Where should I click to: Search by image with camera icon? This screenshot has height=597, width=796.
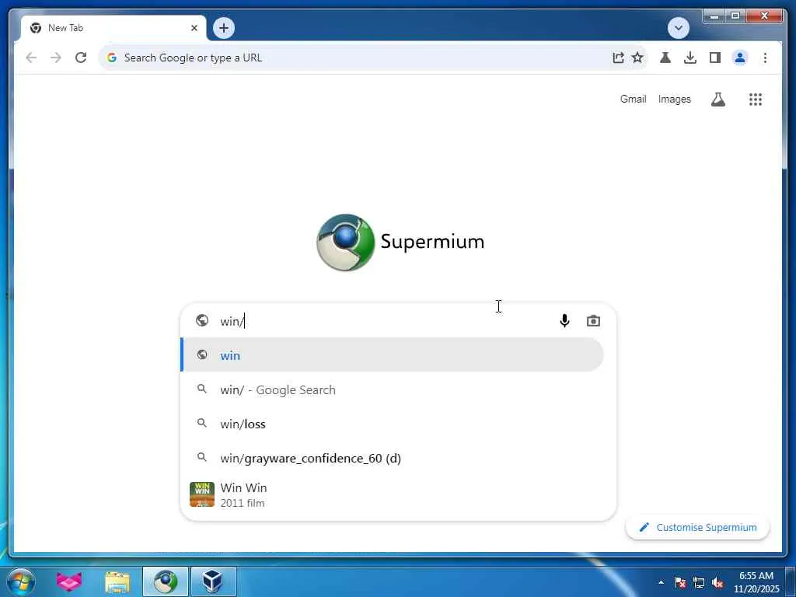click(x=593, y=321)
